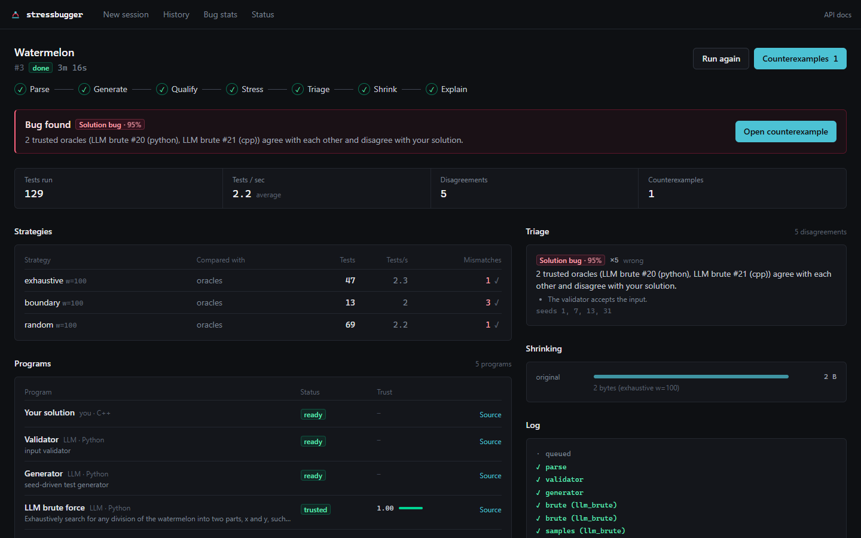Click the shrinking progress bar for original

tap(691, 377)
